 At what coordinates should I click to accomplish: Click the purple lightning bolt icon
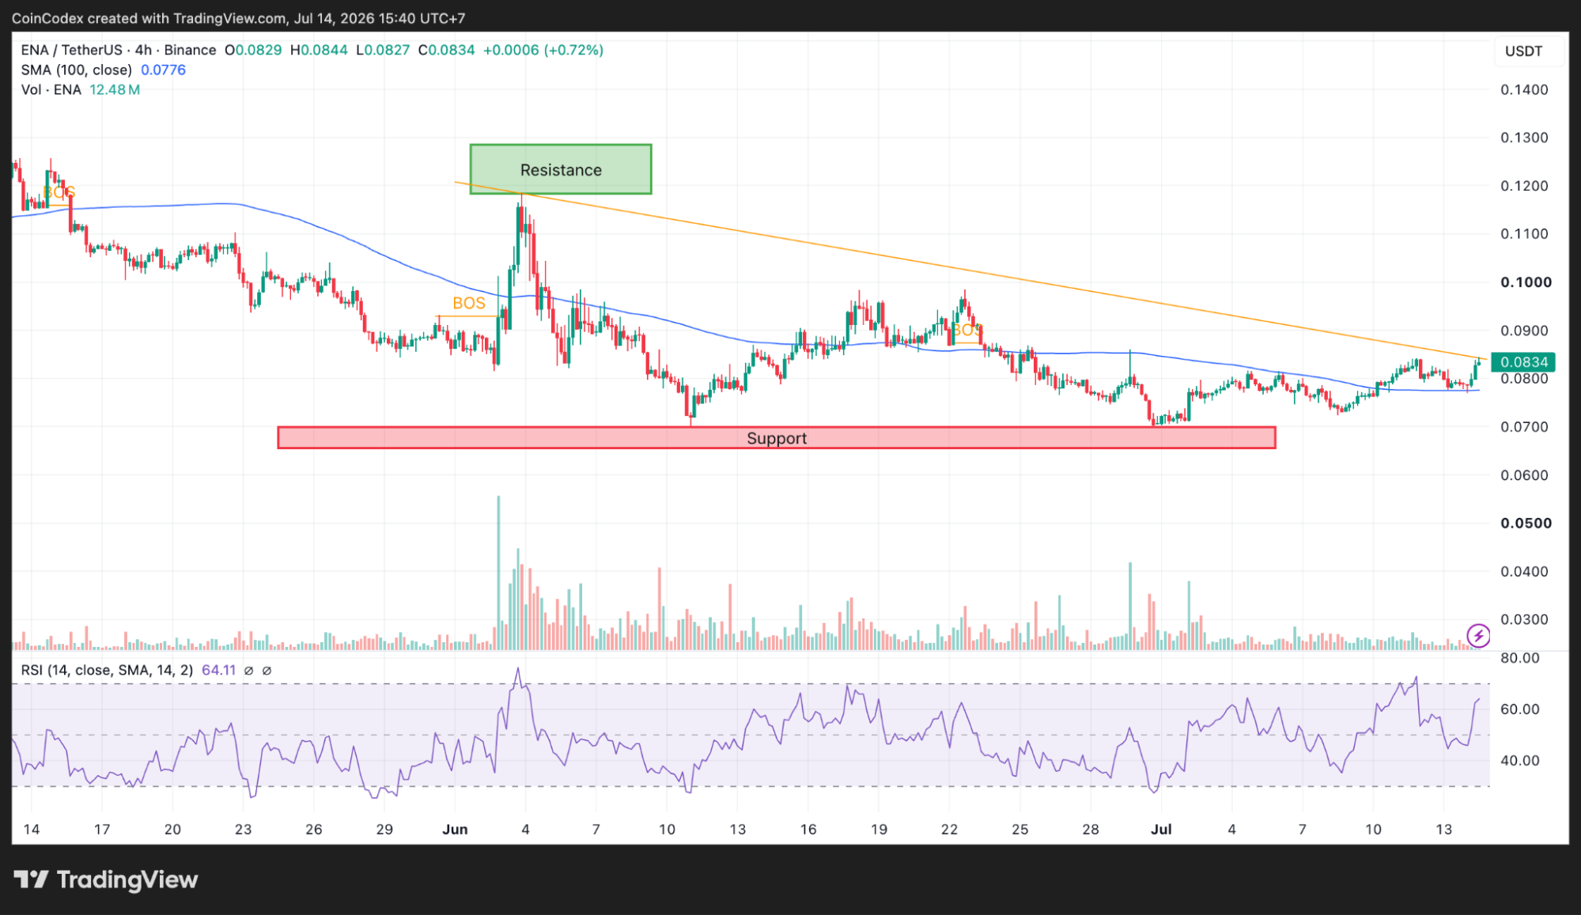point(1478,635)
